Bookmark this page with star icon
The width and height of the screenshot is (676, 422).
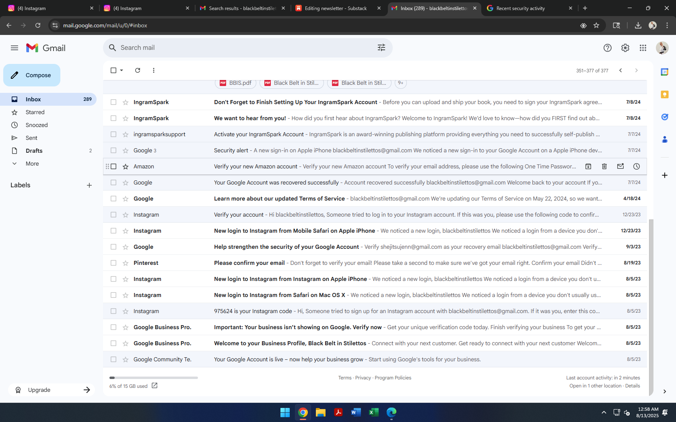tap(596, 25)
